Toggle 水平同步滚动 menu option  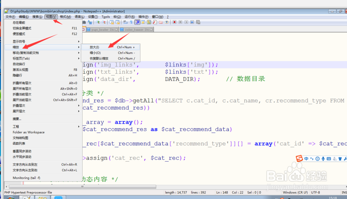click(43, 157)
